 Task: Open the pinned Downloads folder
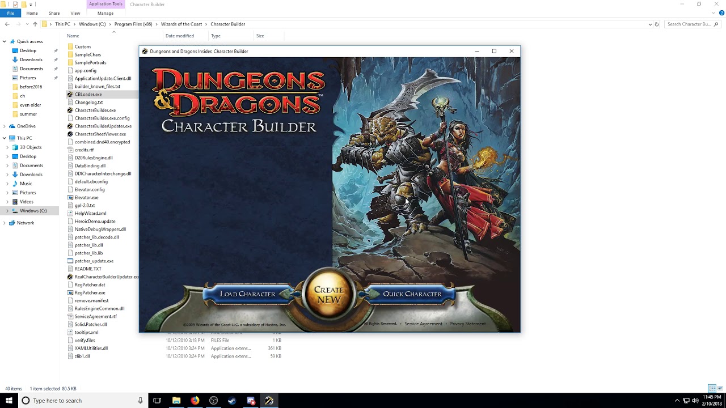click(x=31, y=59)
